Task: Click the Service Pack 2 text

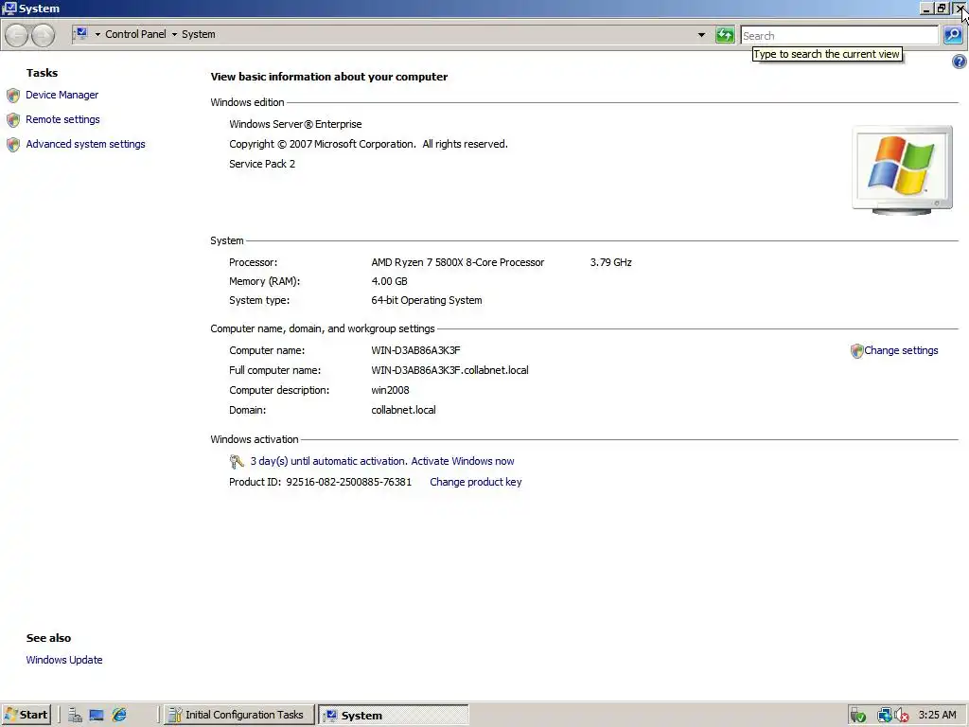Action: (262, 164)
